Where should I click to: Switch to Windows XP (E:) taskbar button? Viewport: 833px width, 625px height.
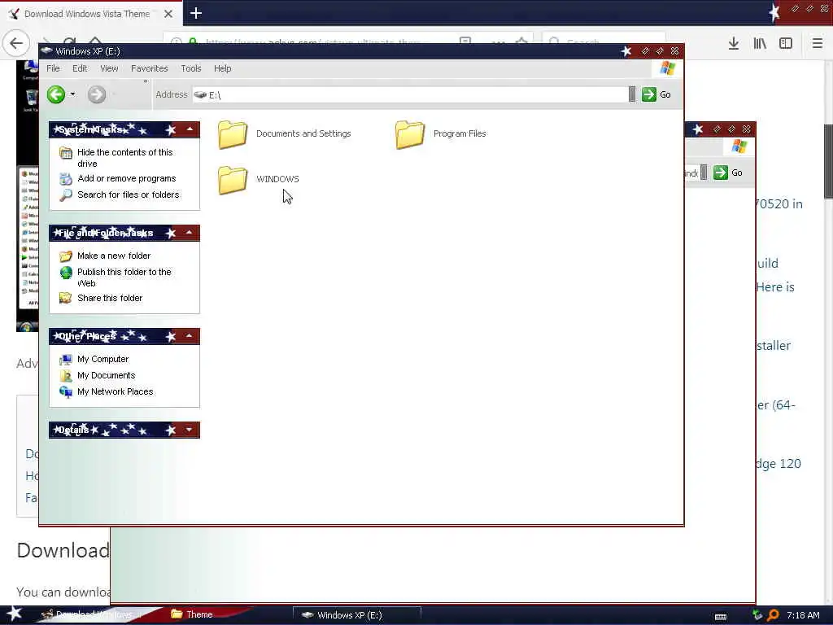click(x=357, y=615)
